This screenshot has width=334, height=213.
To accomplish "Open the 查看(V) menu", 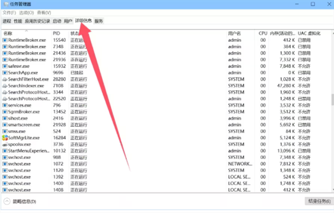I will pyautogui.click(x=44, y=13).
